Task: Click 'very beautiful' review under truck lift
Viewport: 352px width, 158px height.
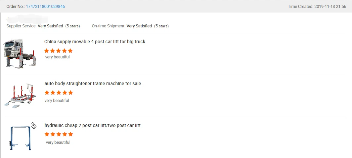Action: (x=58, y=57)
